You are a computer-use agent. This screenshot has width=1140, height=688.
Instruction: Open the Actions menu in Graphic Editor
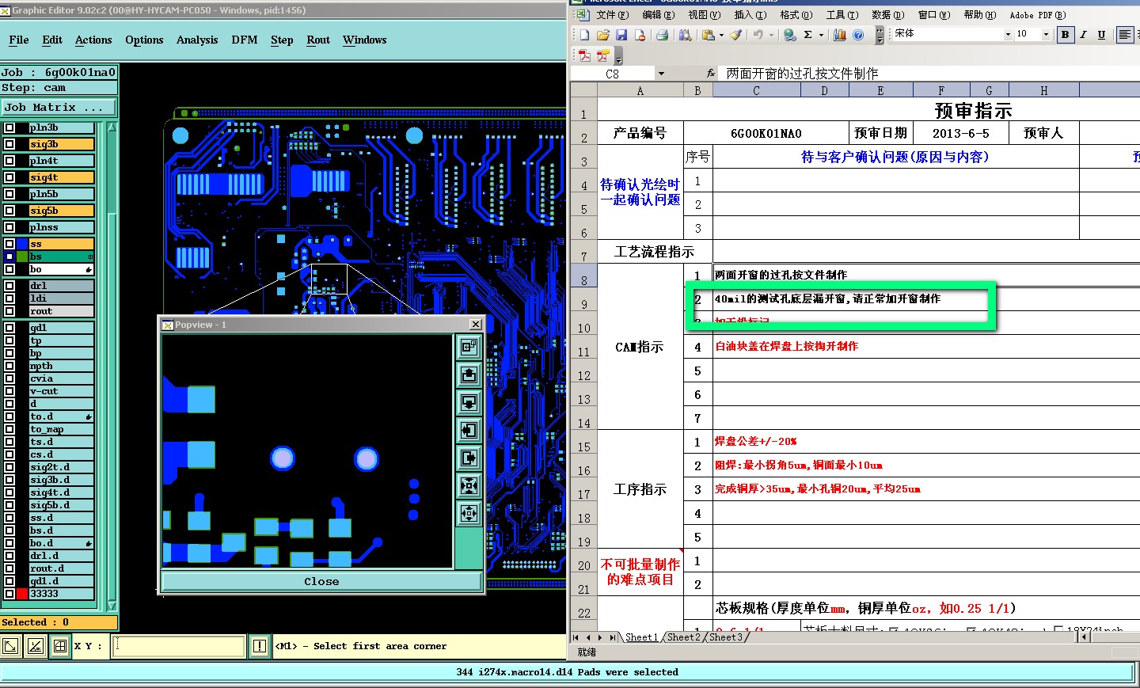click(93, 40)
